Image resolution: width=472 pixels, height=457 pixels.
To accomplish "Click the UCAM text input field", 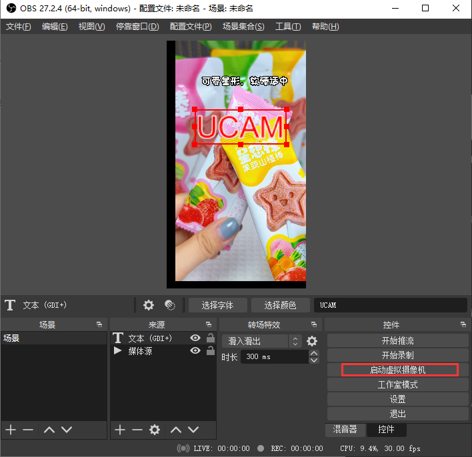I will 390,305.
